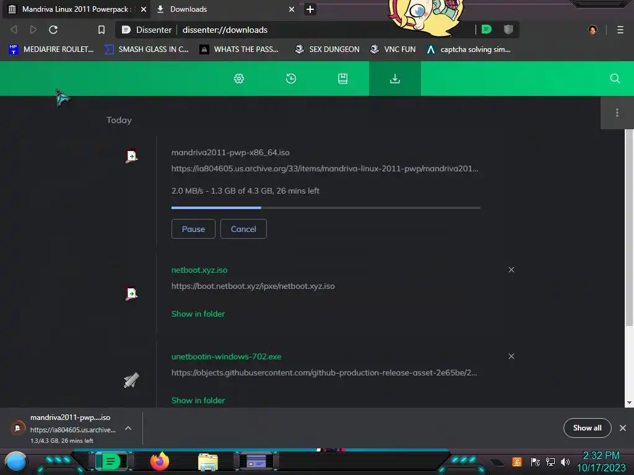The width and height of the screenshot is (634, 475).
Task: Click the mandriva download progress bar
Action: click(326, 208)
